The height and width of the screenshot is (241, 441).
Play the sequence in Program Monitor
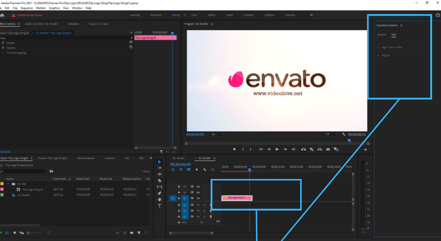point(277,149)
